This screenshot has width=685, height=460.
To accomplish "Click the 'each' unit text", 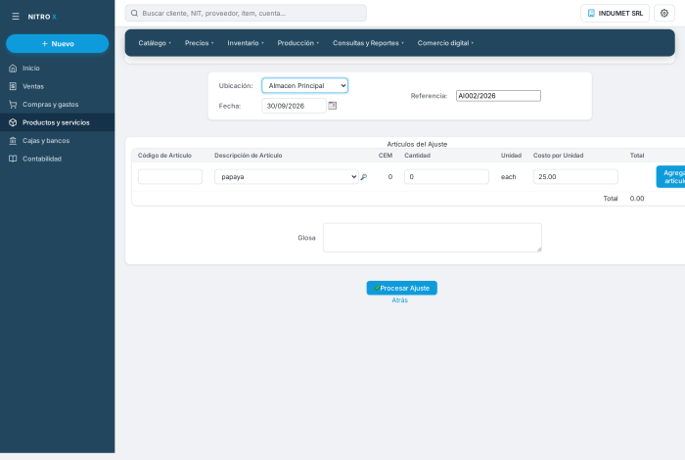I will pyautogui.click(x=509, y=177).
